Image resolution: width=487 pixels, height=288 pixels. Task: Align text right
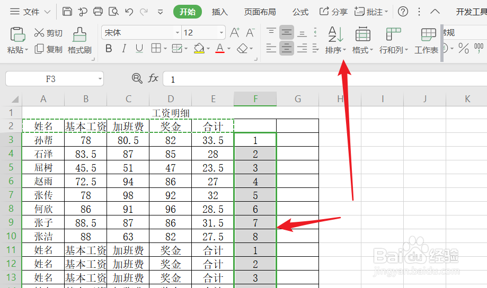tap(302, 48)
